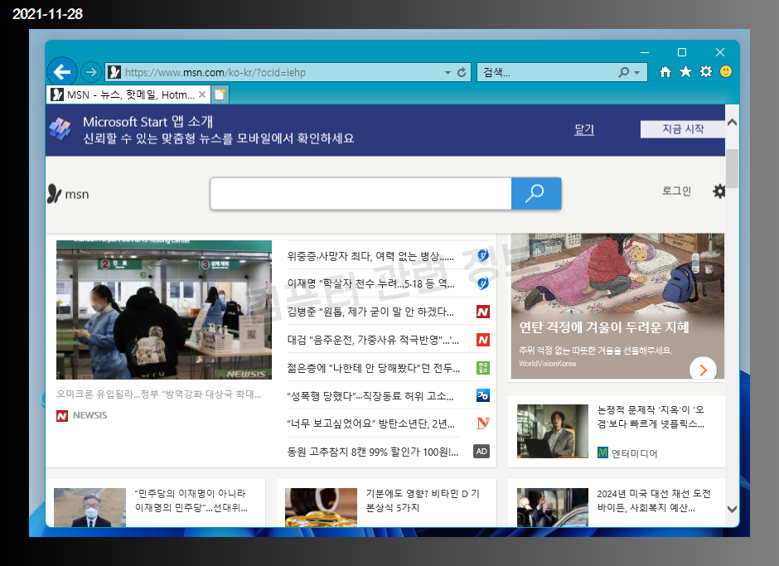This screenshot has width=779, height=566.
Task: Click source icon beside 위중증·사망자 headline
Action: 483,255
